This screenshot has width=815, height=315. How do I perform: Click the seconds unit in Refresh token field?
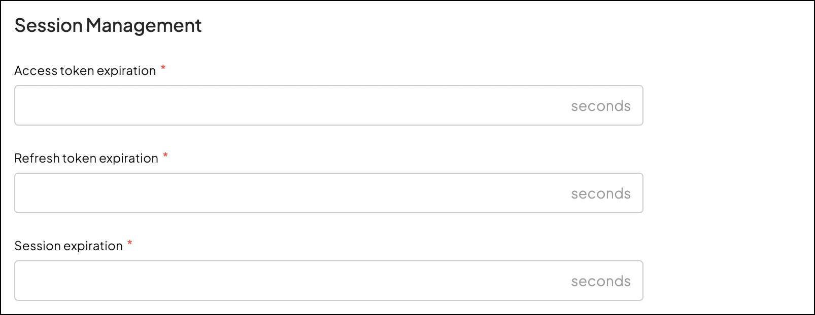click(601, 193)
